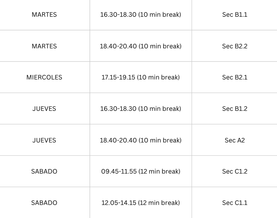
Task: Select the MIERCOLES day cell
Action: (44, 77)
